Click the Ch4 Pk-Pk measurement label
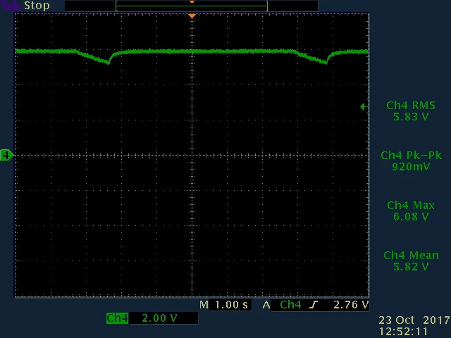 (x=411, y=156)
